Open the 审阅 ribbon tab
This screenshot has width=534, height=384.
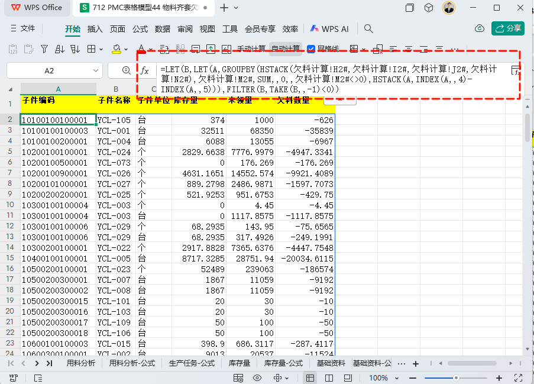click(x=185, y=29)
